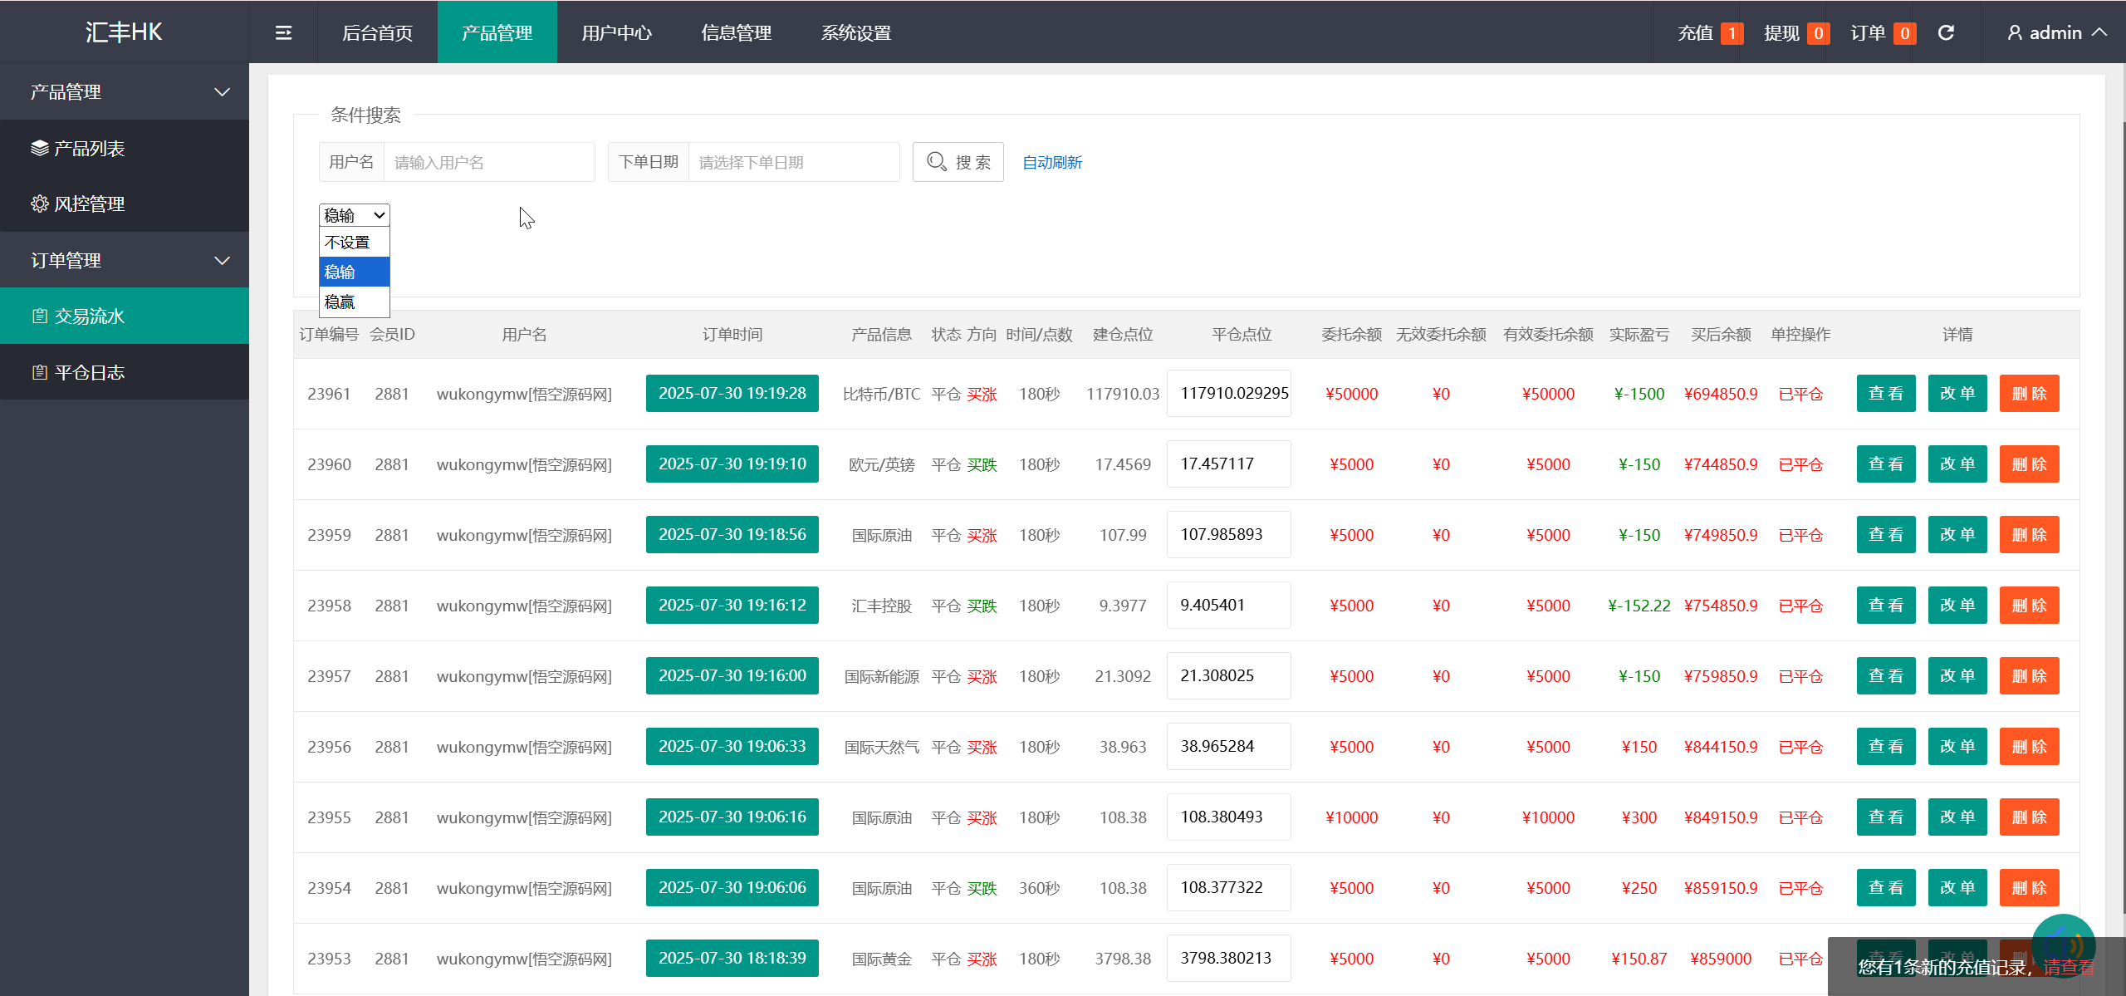
Task: Click the hamburger menu collapse icon
Action: coord(283,32)
